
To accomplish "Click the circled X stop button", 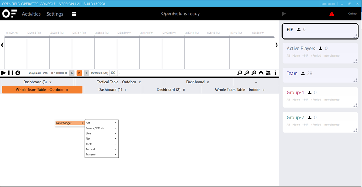I will tap(18, 73).
